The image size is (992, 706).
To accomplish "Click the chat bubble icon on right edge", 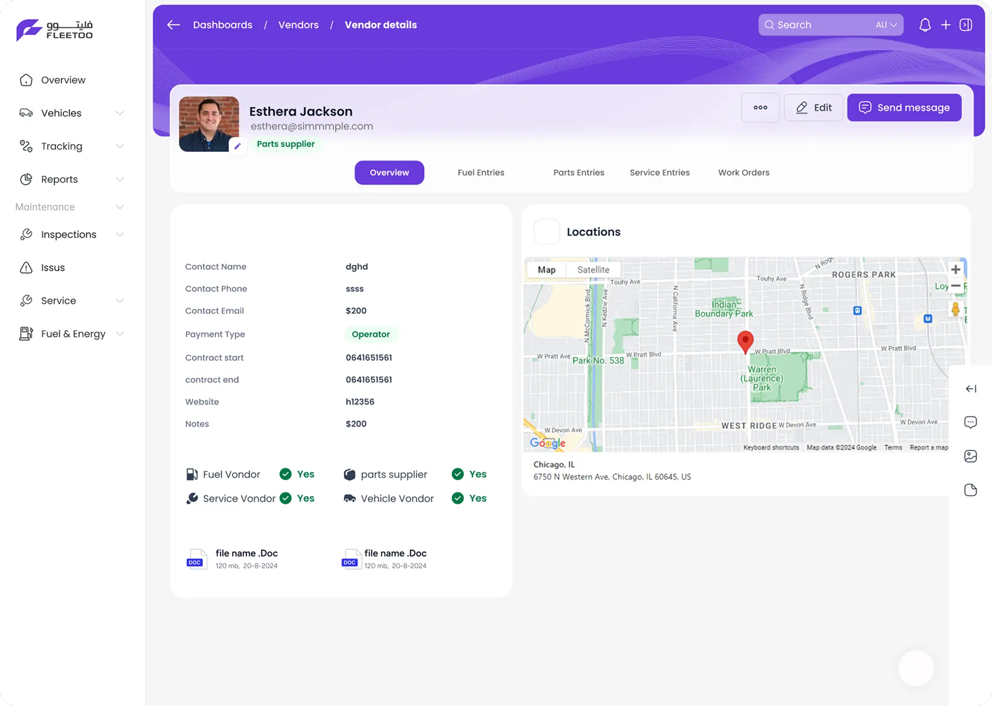I will (x=971, y=422).
